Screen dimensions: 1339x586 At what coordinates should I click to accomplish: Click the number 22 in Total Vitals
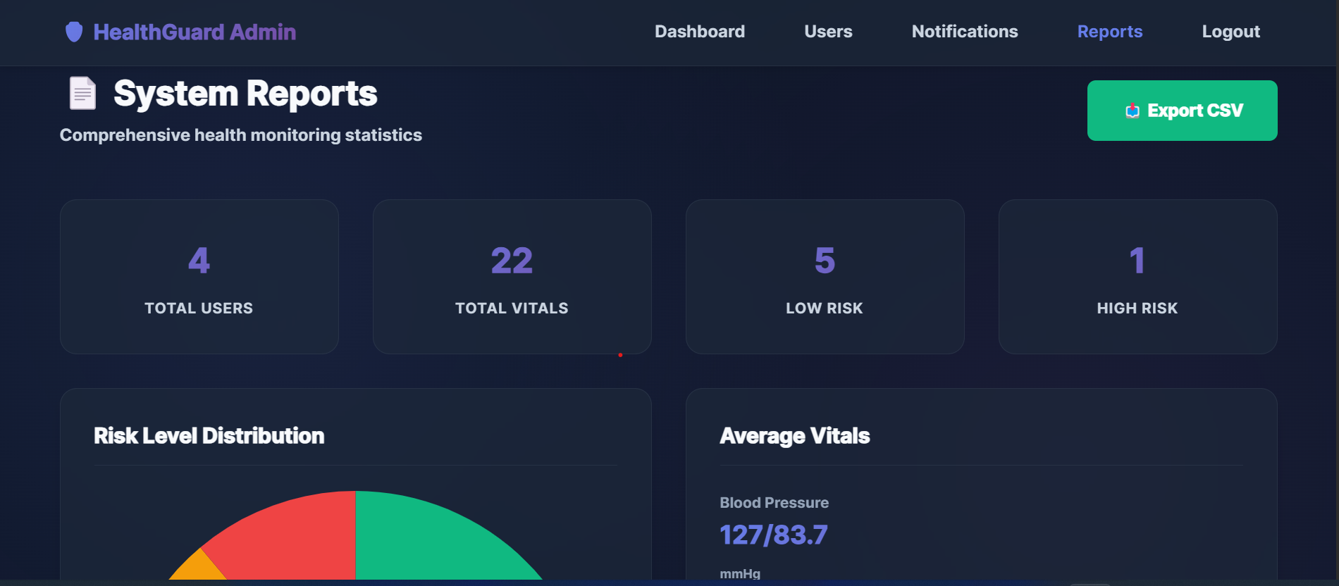pos(512,261)
